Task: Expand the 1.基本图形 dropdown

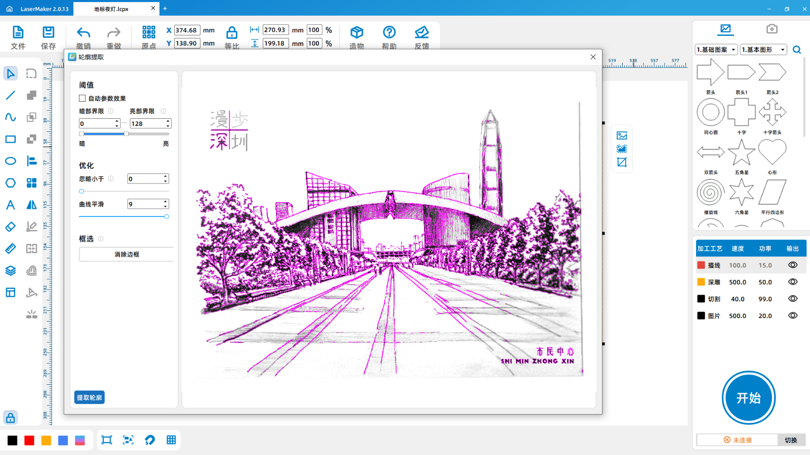Action: (x=763, y=50)
